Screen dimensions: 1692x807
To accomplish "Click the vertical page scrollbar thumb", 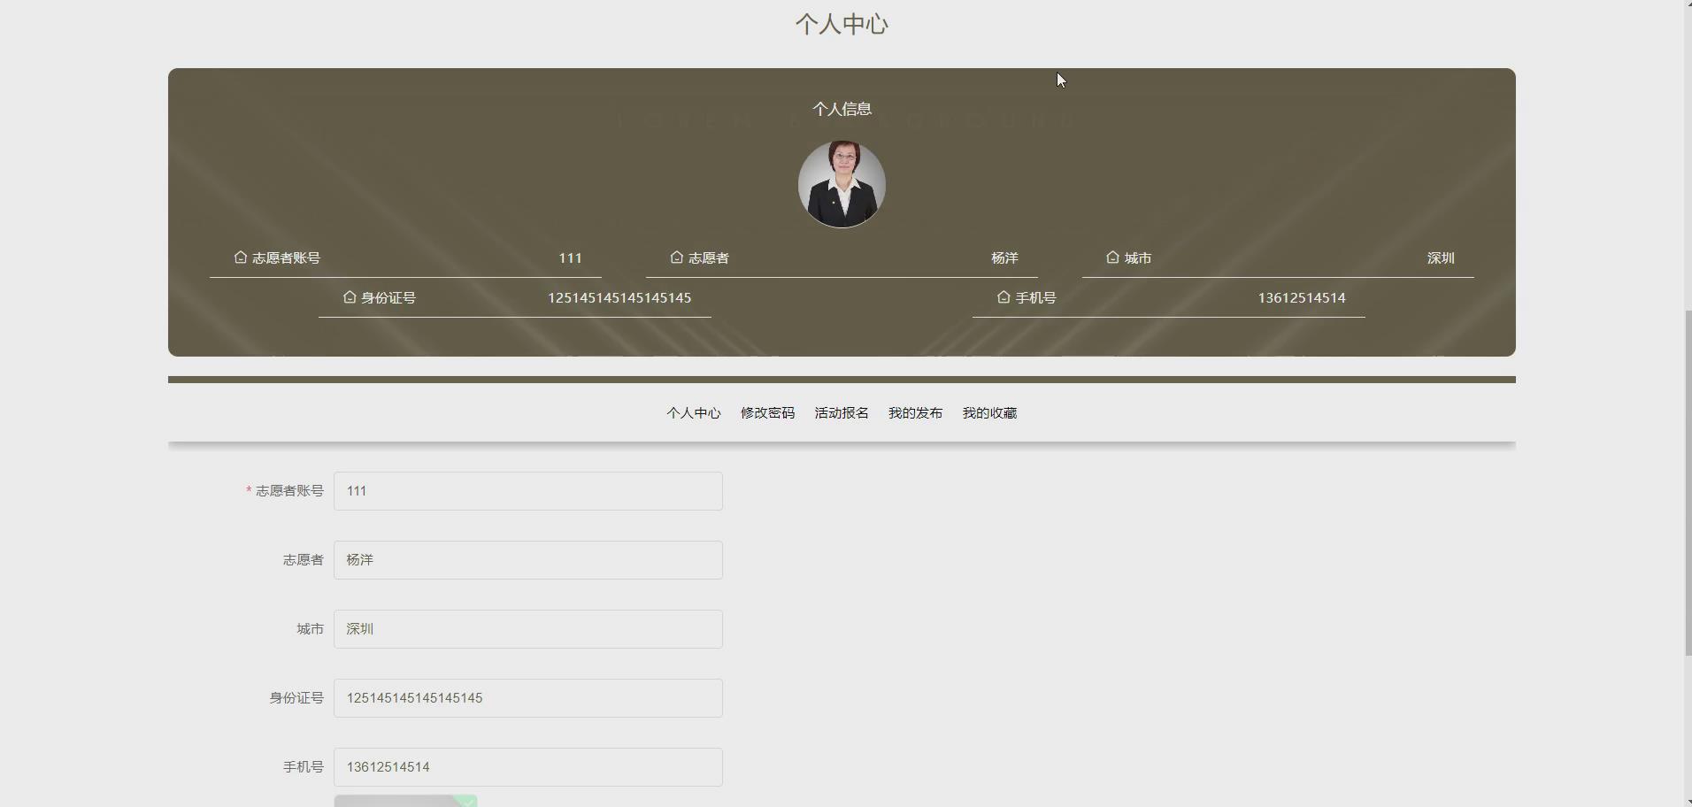I will coord(1688,482).
